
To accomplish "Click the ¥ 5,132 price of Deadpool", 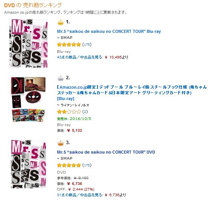I will [75, 131].
